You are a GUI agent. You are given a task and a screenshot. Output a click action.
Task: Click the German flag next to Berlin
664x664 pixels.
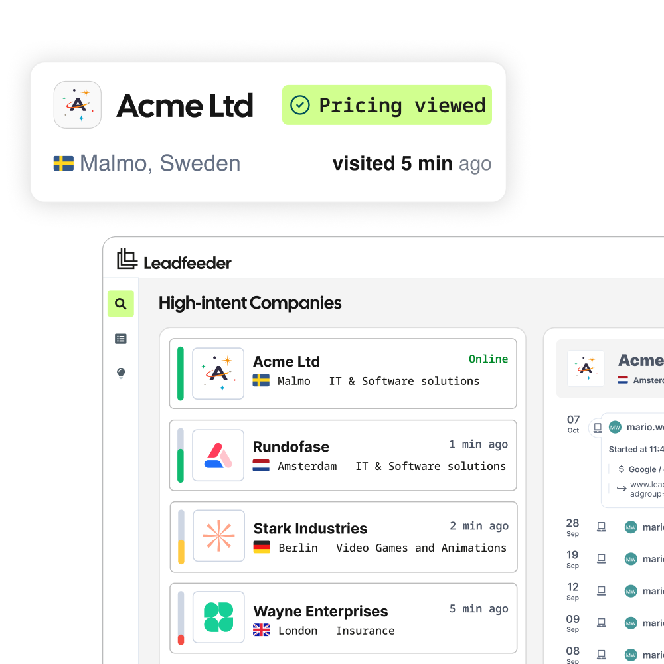pyautogui.click(x=262, y=548)
